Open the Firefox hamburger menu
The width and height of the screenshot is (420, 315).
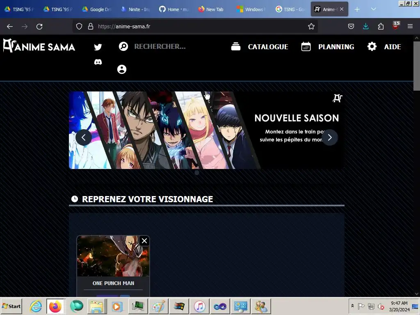point(410,26)
